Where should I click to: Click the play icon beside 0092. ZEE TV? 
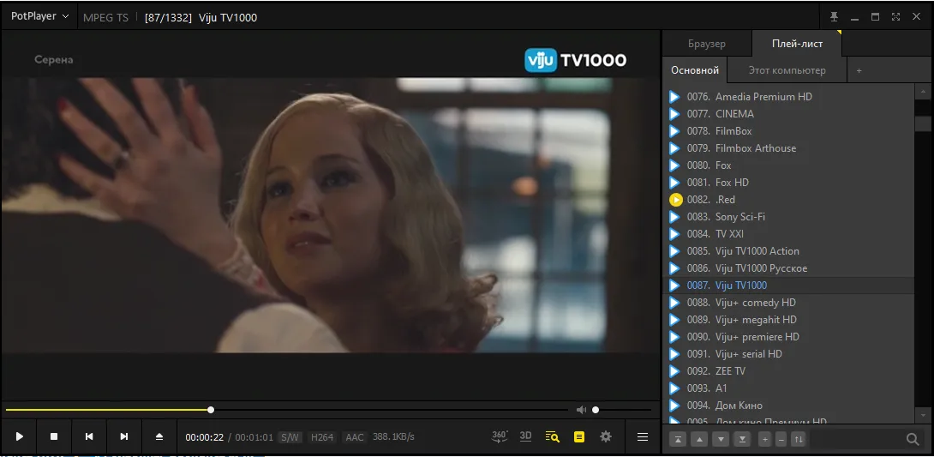pyautogui.click(x=674, y=371)
